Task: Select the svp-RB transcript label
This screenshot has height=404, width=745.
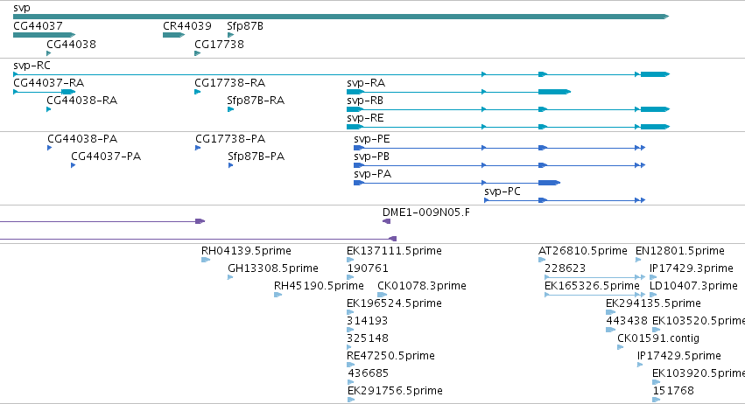Action: coord(365,101)
